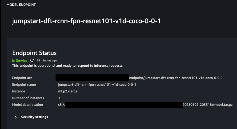Click the s3:// prefix of model location
The height and width of the screenshot is (129, 237).
pyautogui.click(x=62, y=105)
